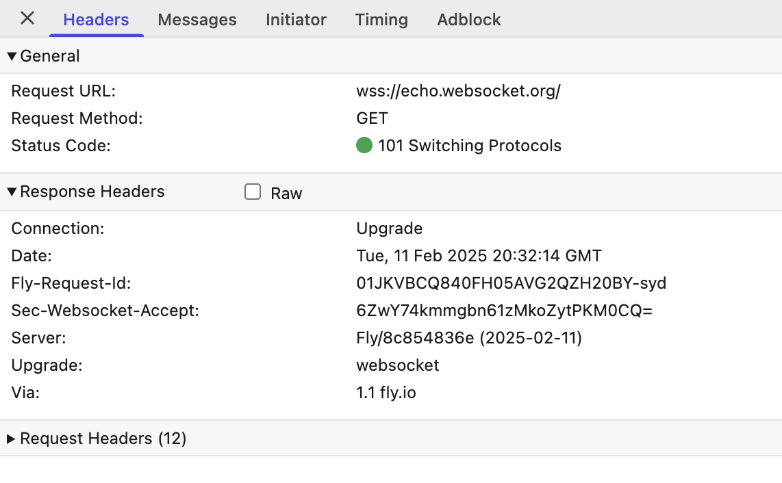The image size is (782, 483).
Task: Click the Sec-Websocket-Accept value
Action: click(x=504, y=311)
